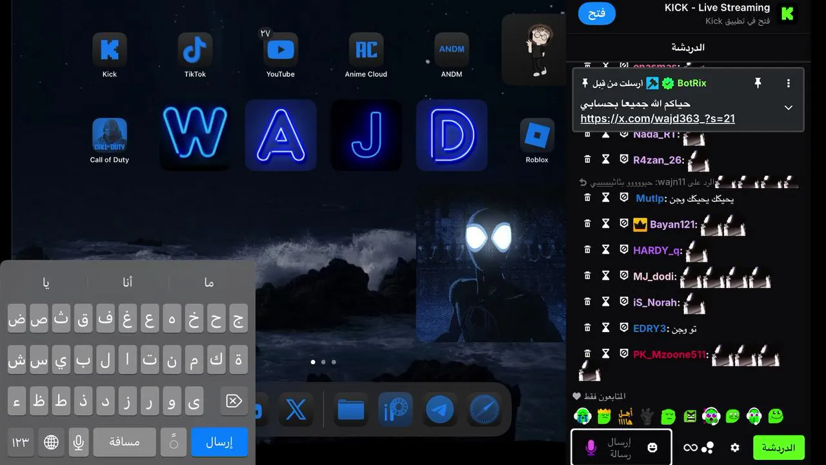Delete R4zan_26's message with trash icon
Image resolution: width=826 pixels, height=465 pixels.
tap(587, 159)
